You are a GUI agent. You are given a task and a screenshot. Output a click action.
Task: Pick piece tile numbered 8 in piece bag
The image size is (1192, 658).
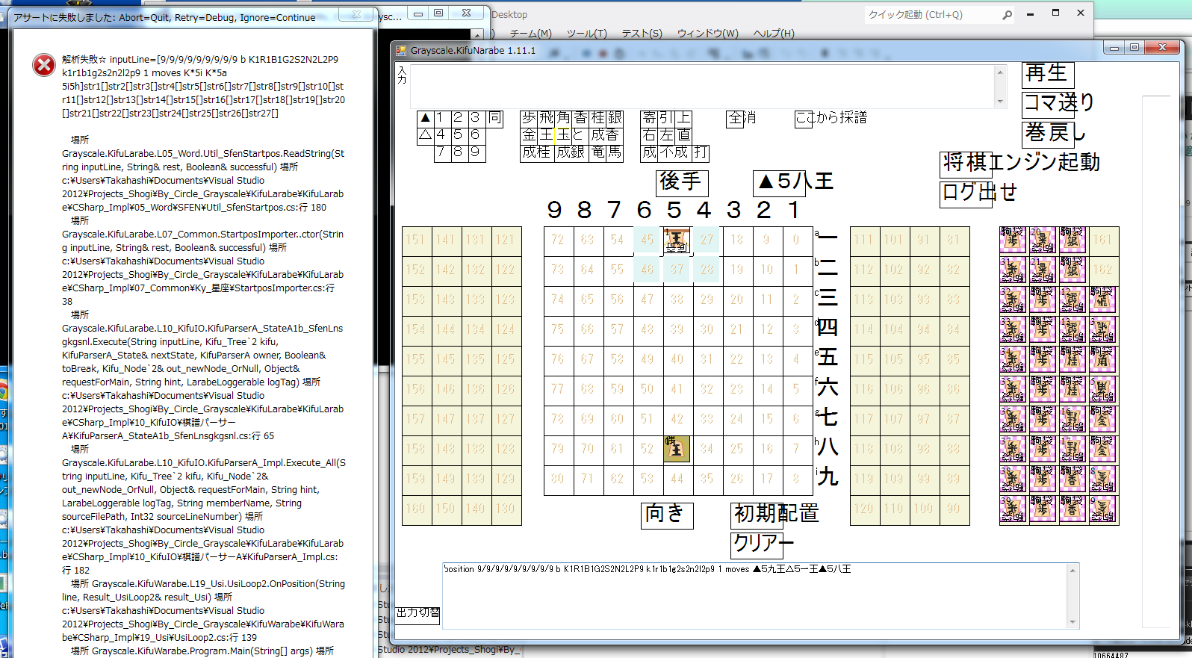1102,479
